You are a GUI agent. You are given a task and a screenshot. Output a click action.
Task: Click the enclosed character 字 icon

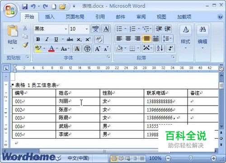click(x=87, y=49)
